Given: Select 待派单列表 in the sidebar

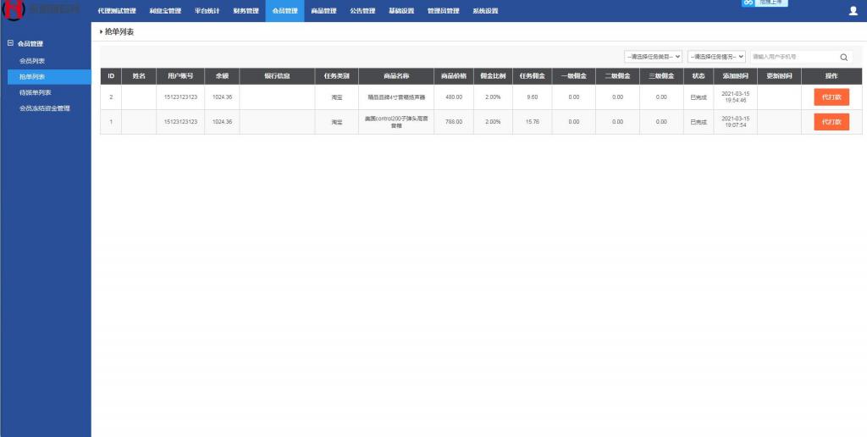Looking at the screenshot, I should point(35,92).
